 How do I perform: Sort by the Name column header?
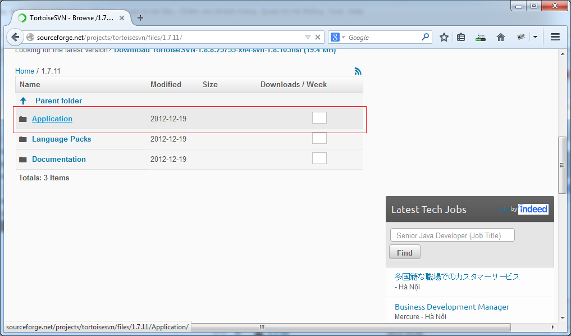click(30, 84)
